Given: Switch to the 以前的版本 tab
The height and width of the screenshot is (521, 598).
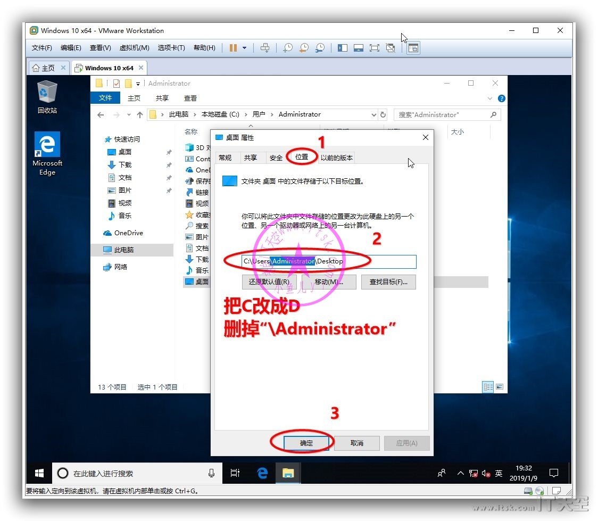Looking at the screenshot, I should coord(336,158).
